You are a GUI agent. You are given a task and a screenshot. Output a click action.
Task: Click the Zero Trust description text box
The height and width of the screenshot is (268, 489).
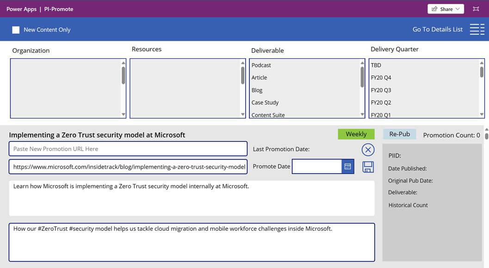[x=192, y=198]
